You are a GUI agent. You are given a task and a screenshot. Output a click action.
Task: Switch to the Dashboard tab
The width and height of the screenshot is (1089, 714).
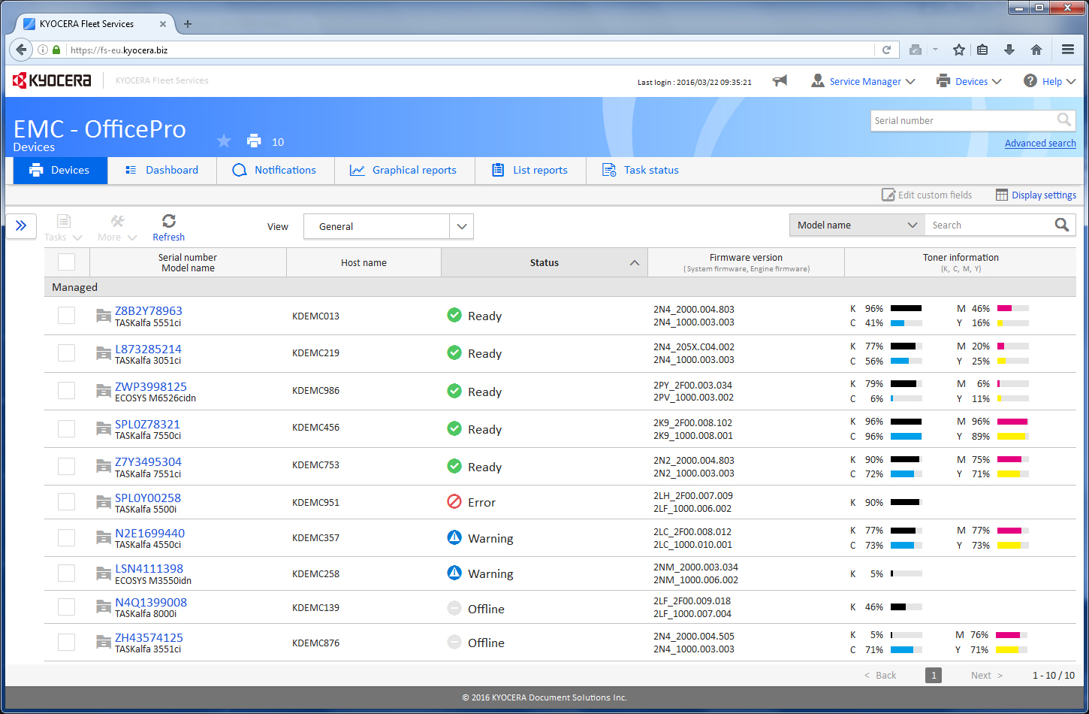coord(161,170)
